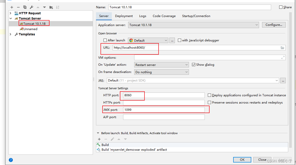The image size is (296, 165).
Task: Open the On 'Update' action dropdown
Action: click(186, 64)
